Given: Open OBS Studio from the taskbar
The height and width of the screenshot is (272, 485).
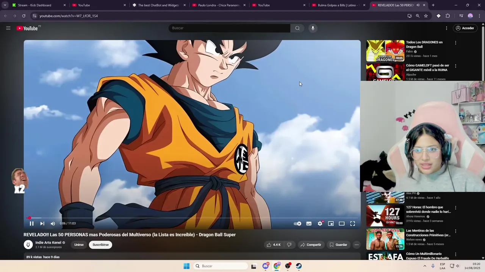Looking at the screenshot, I should click(288, 266).
